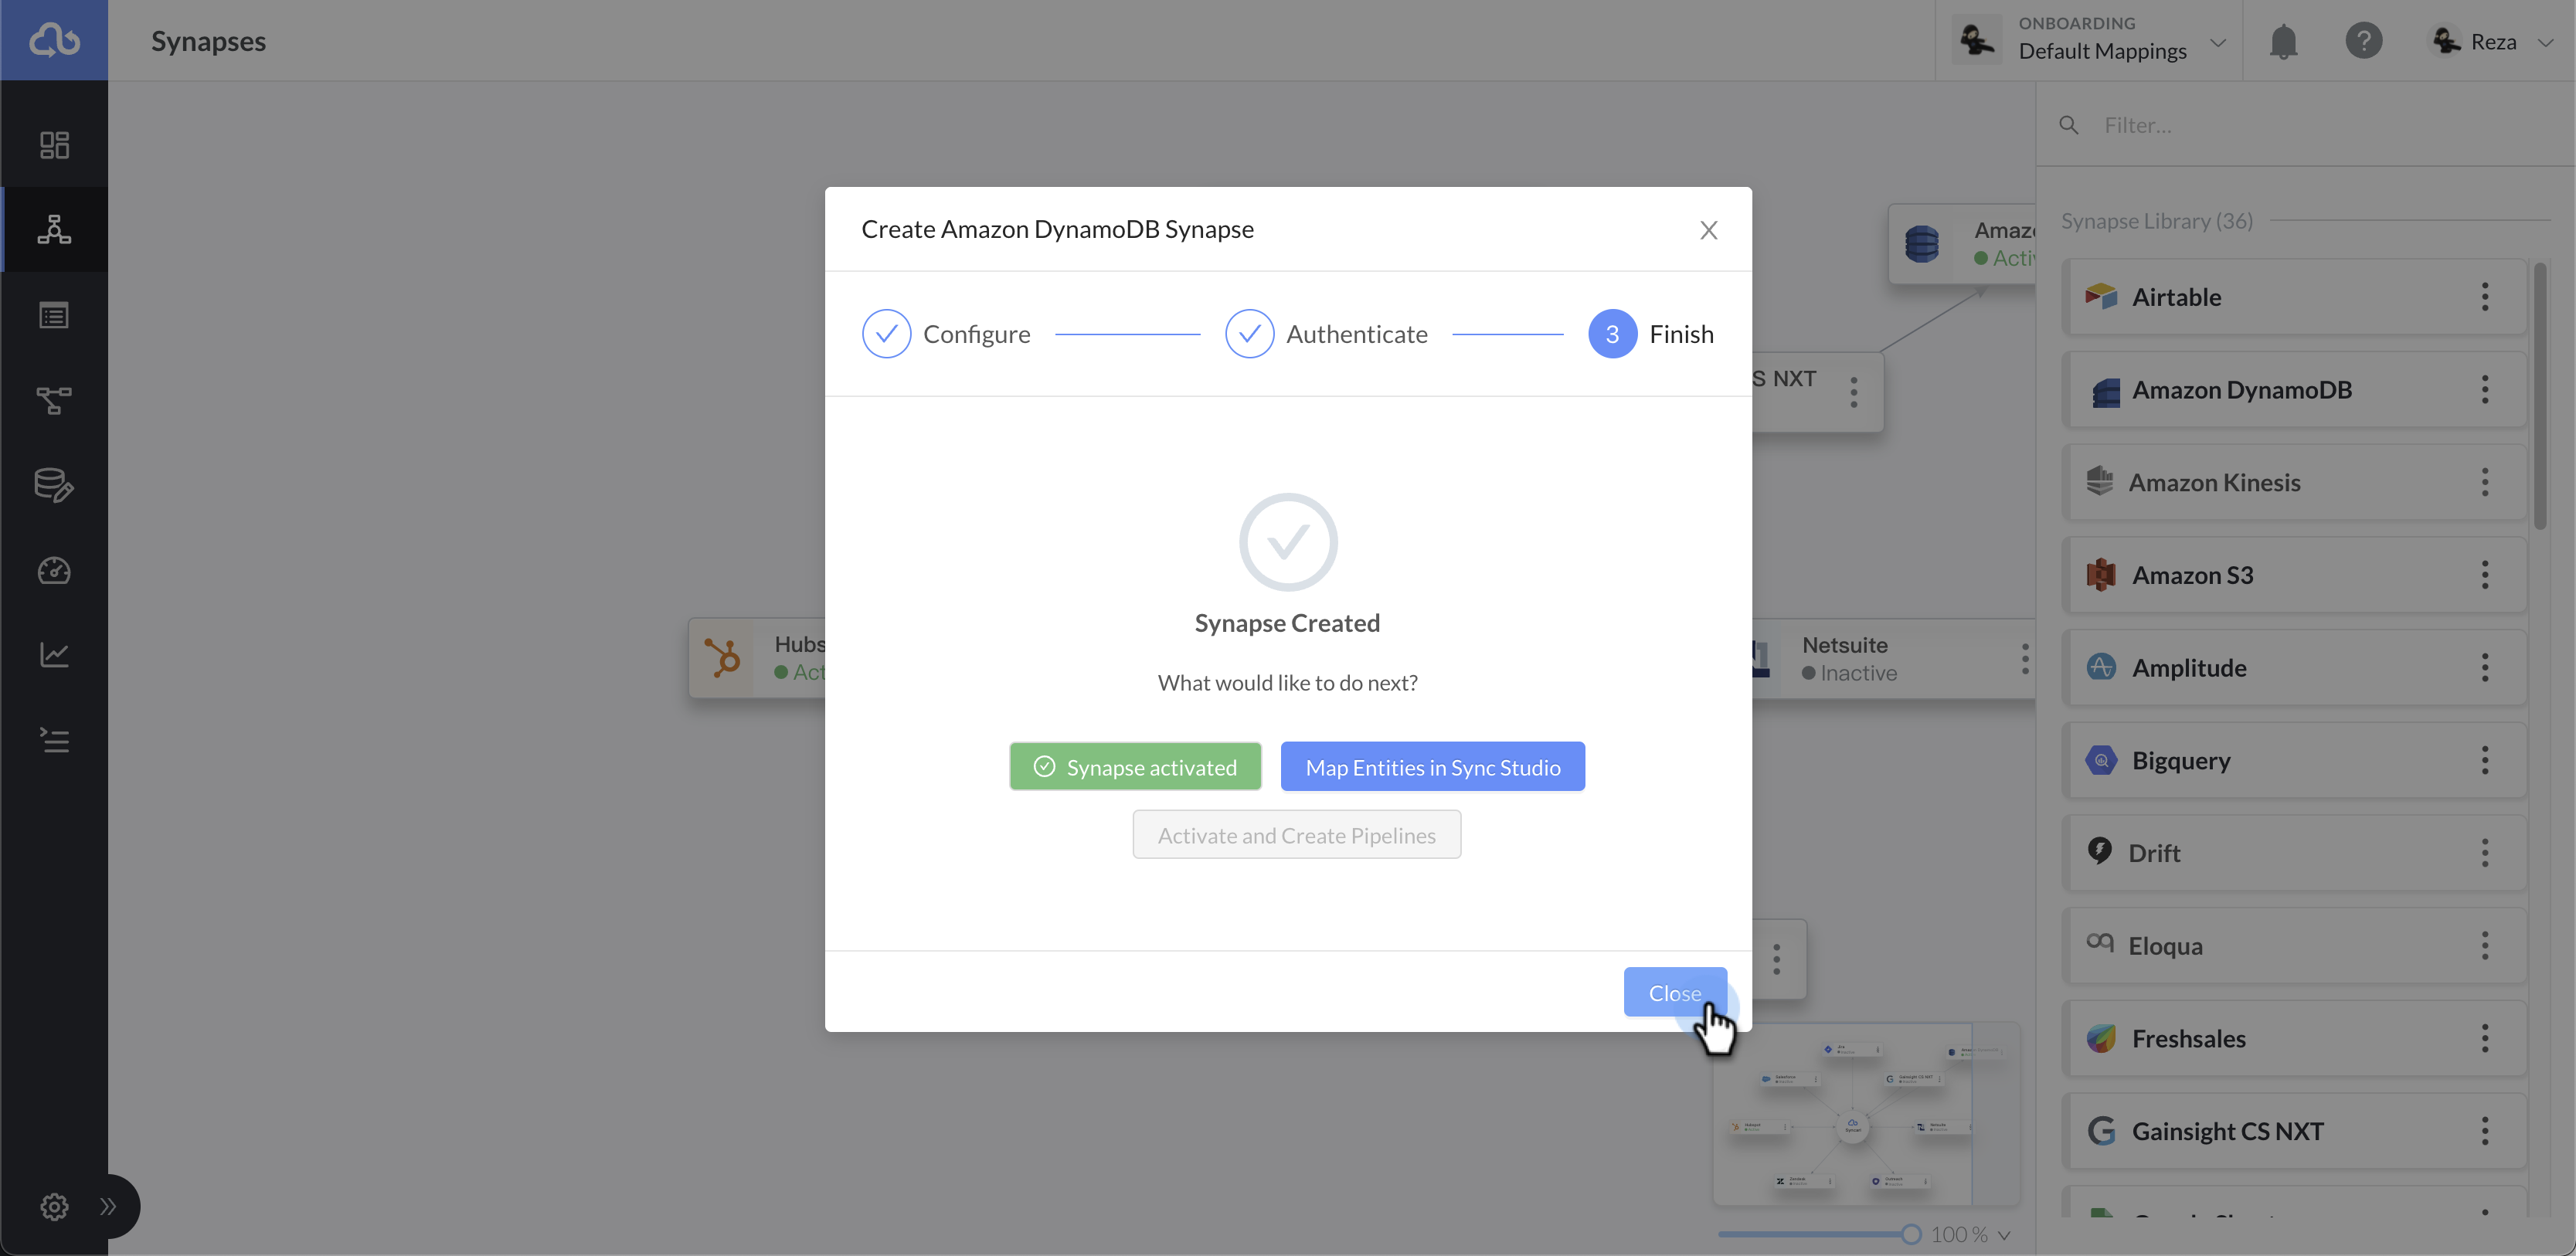Open Amazon Kinesis three-dot menu
This screenshot has height=1256, width=2576.
pos(2484,482)
